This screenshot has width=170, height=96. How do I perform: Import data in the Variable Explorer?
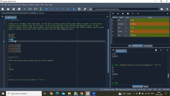(x=113, y=14)
